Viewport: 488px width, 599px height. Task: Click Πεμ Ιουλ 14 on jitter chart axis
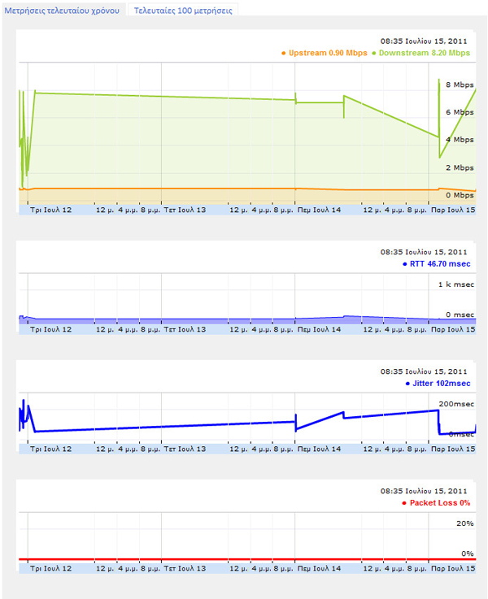point(319,449)
